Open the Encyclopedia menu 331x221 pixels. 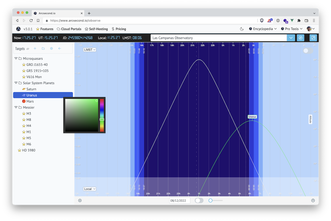pyautogui.click(x=263, y=29)
